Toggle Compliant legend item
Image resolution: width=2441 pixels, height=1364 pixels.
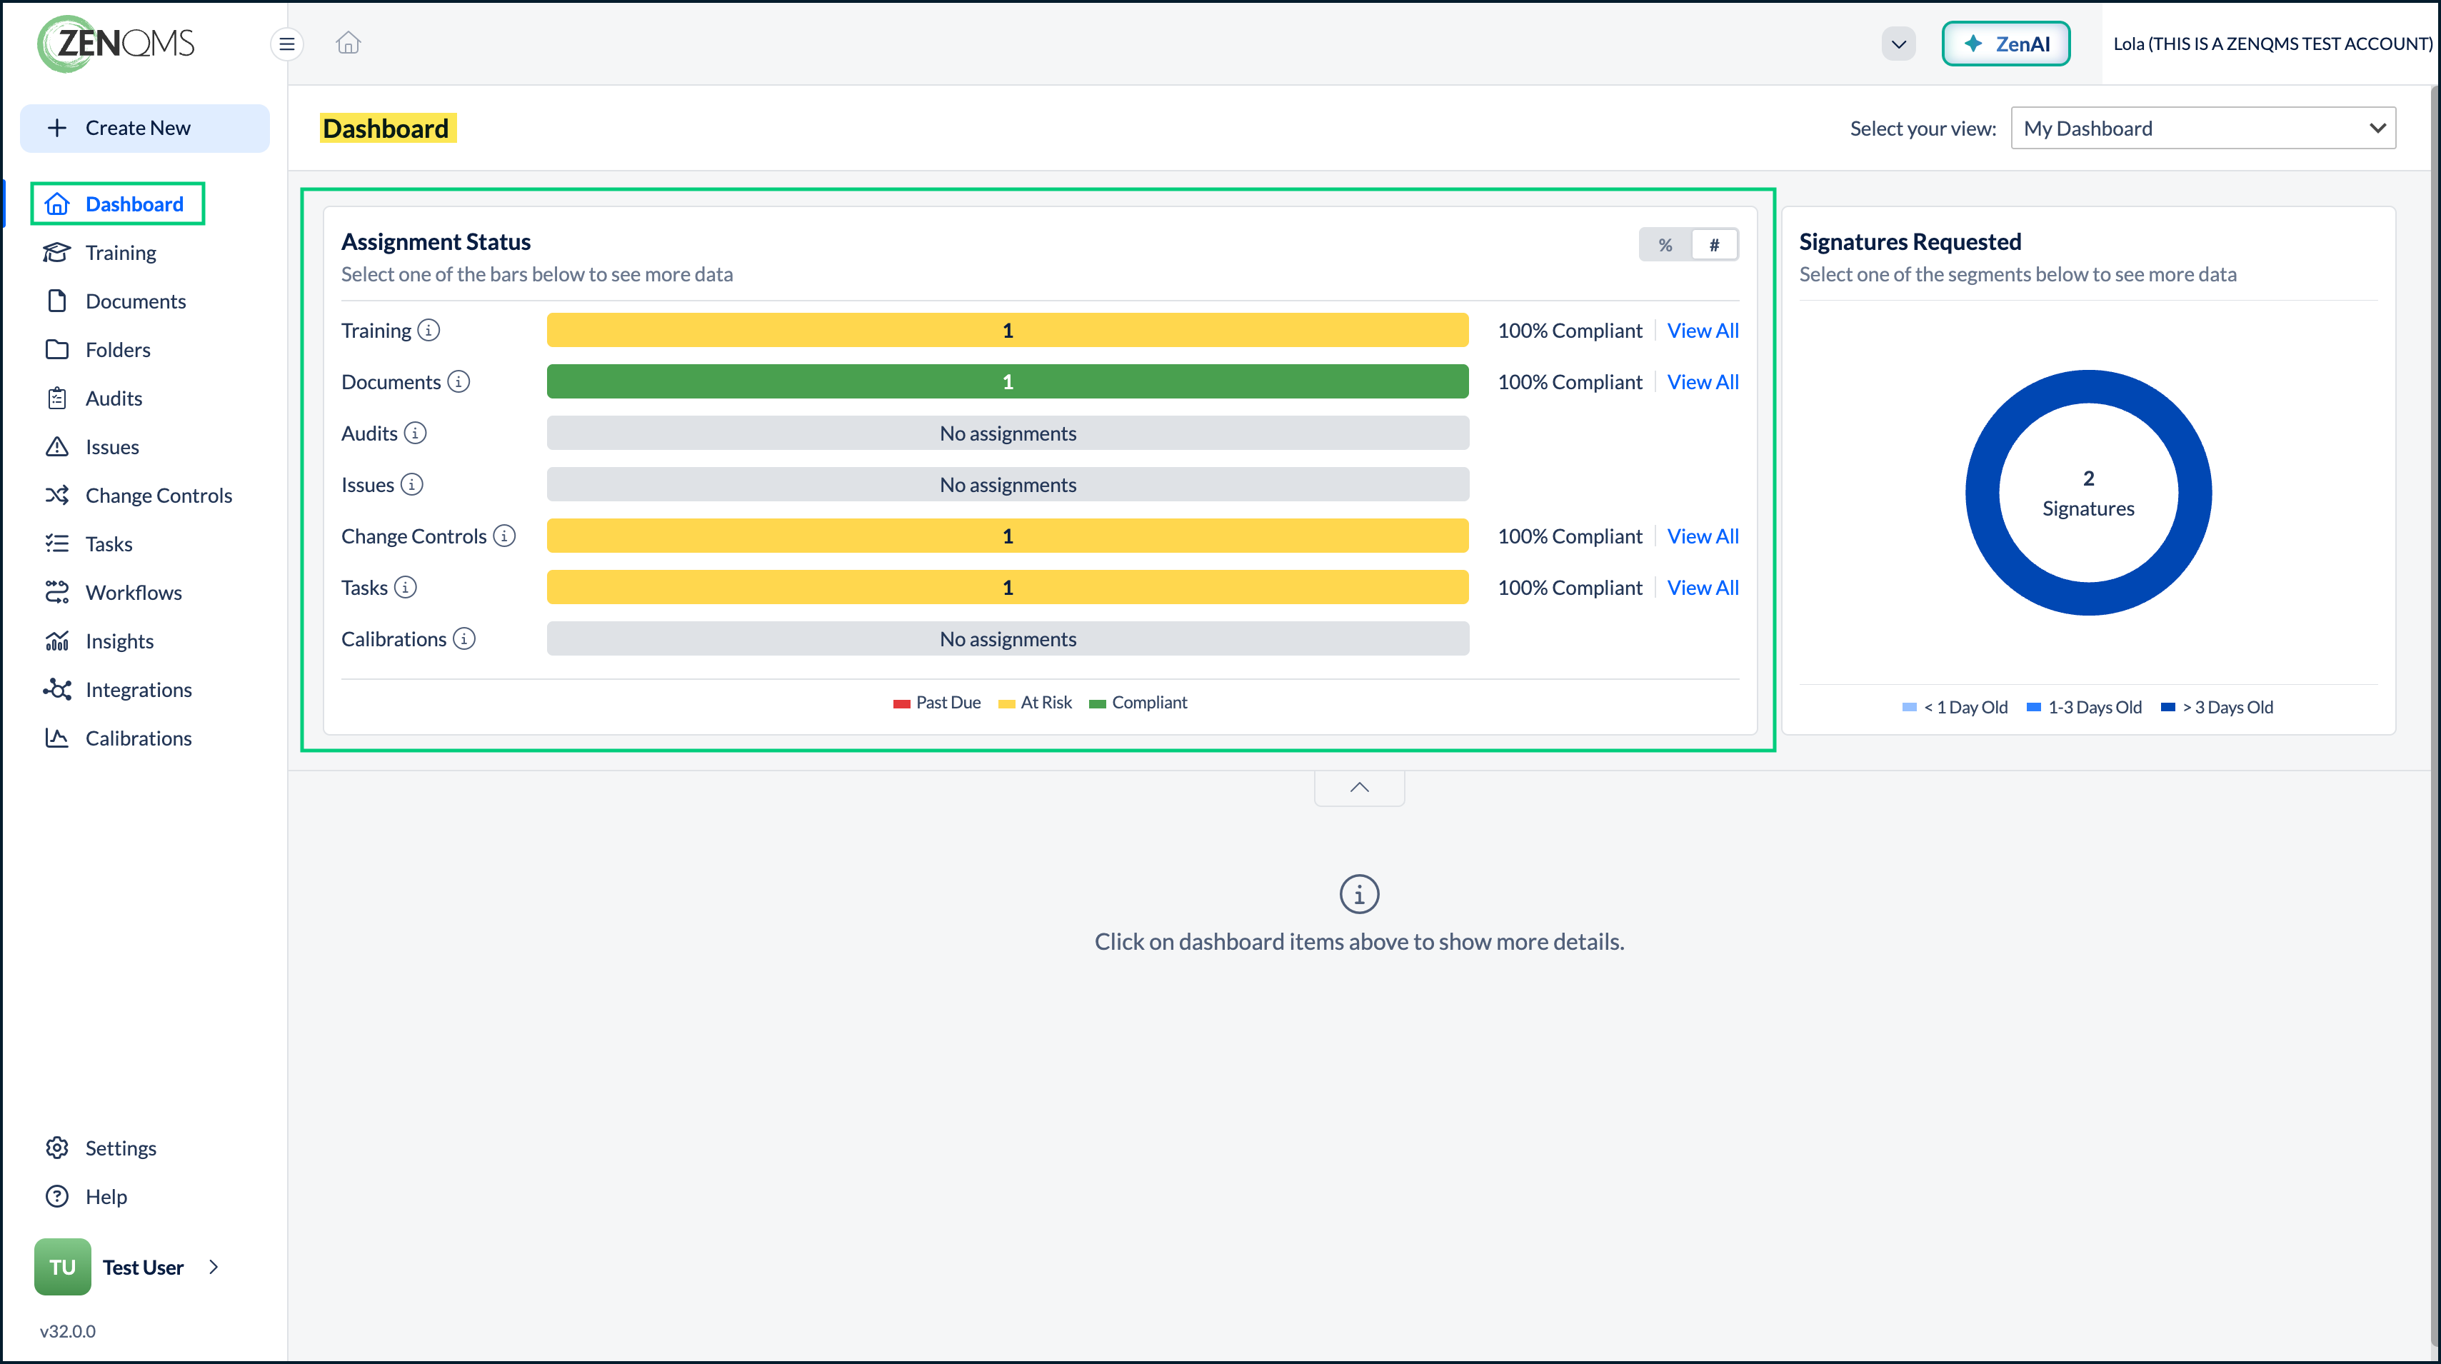point(1138,703)
